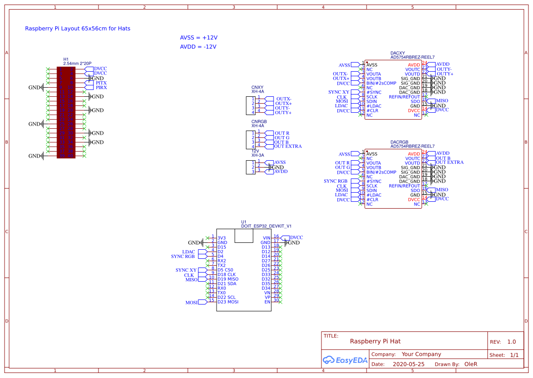The width and height of the screenshot is (533, 378).
Task: Select the PITX net label on H1
Action: [101, 83]
